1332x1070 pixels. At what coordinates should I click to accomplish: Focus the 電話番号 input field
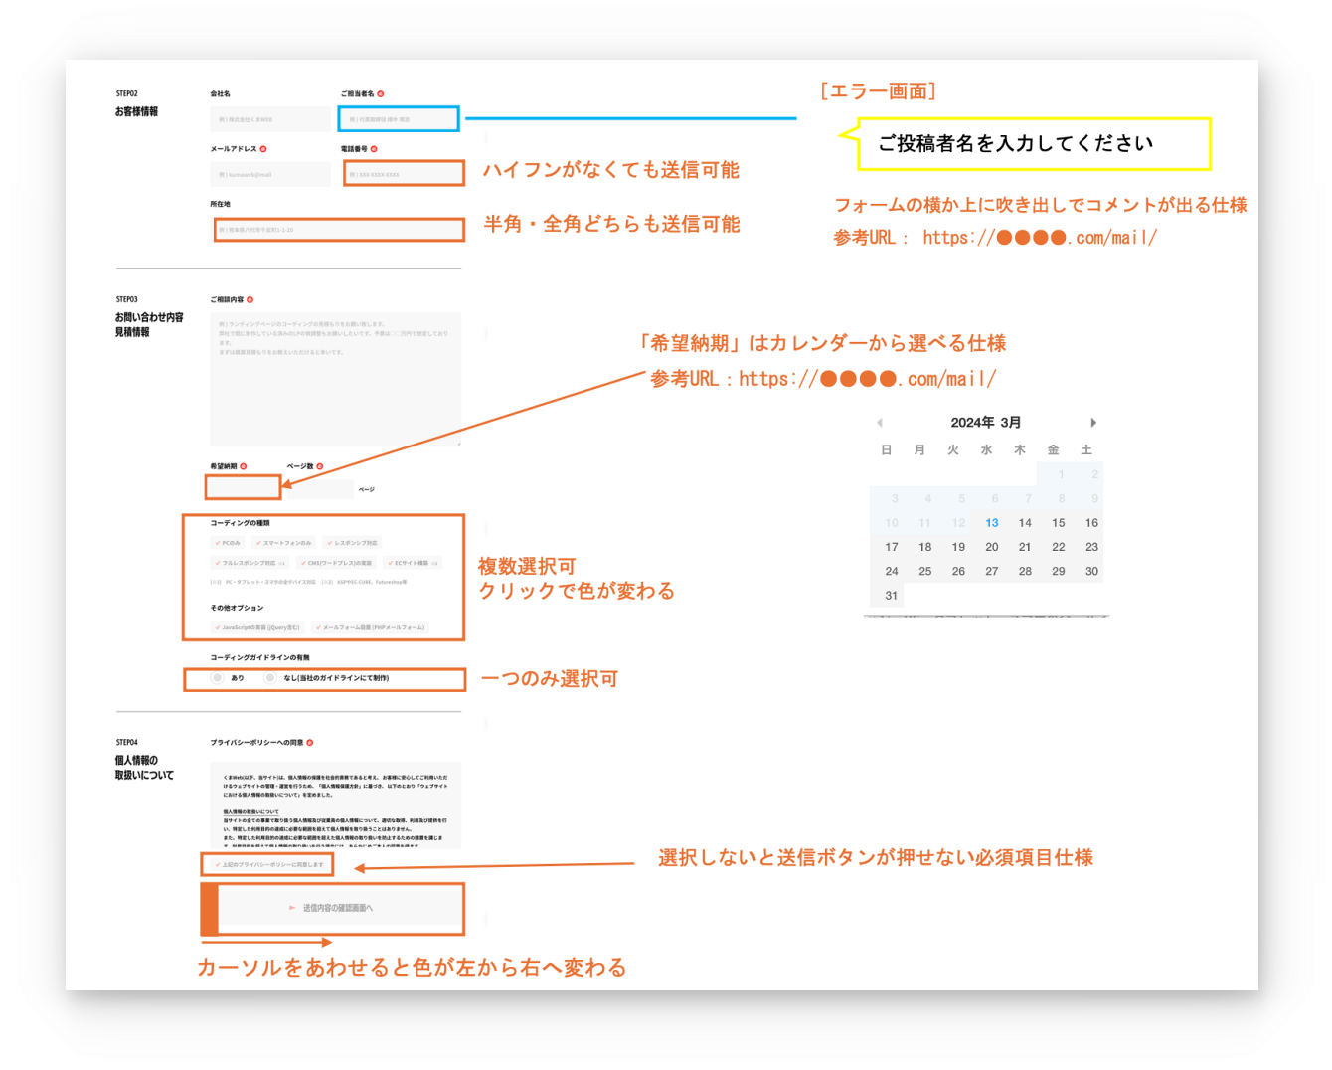pyautogui.click(x=404, y=174)
